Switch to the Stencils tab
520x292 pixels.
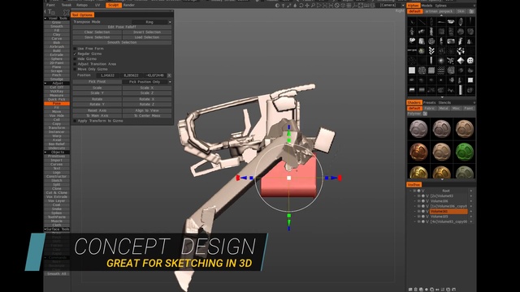(444, 103)
